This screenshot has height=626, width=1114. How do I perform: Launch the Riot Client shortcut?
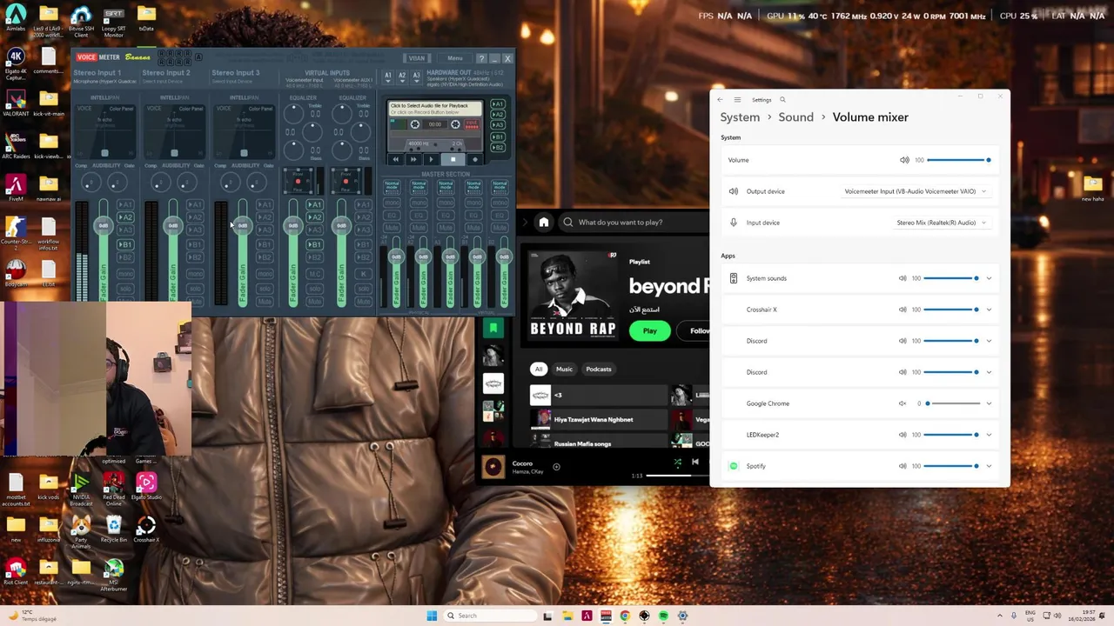coord(16,570)
